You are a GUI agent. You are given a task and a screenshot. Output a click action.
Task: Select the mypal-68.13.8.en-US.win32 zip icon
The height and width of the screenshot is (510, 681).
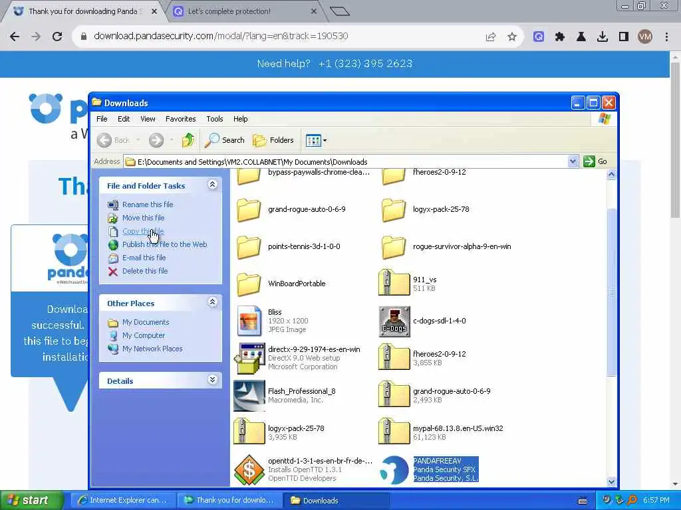tap(394, 431)
